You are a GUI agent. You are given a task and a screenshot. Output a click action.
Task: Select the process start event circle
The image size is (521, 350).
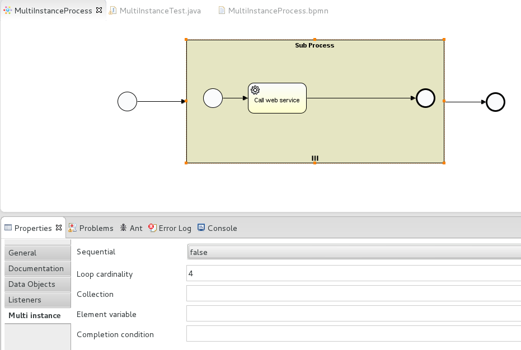pyautogui.click(x=127, y=102)
